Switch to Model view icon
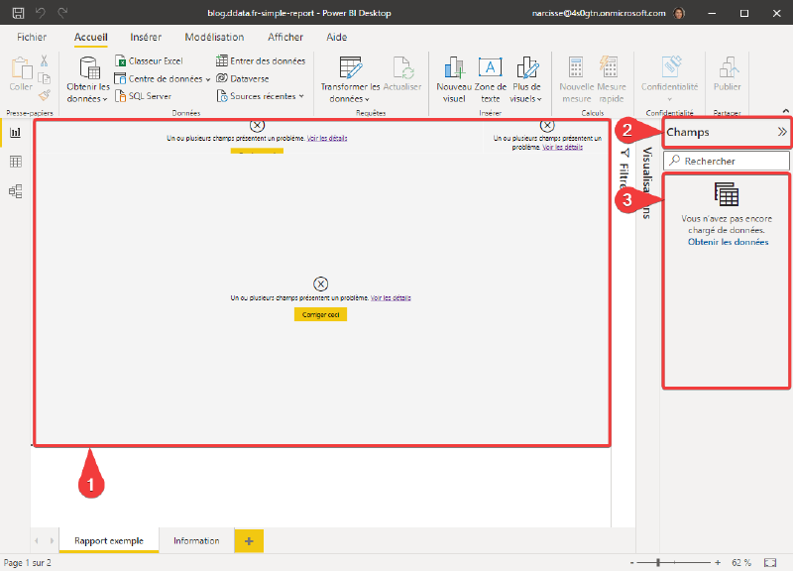The height and width of the screenshot is (571, 793). 16,191
